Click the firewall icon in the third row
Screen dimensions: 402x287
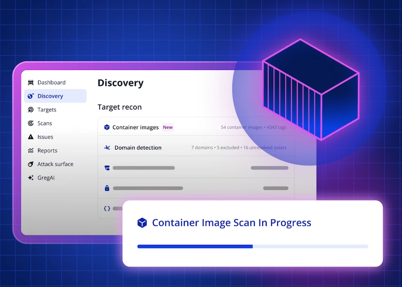coord(107,168)
